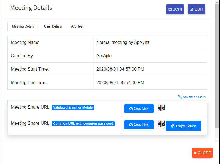Image resolution: width=220 pixels, height=164 pixels.
Task: Switch to the Meeting Details tab
Action: [x=23, y=26]
